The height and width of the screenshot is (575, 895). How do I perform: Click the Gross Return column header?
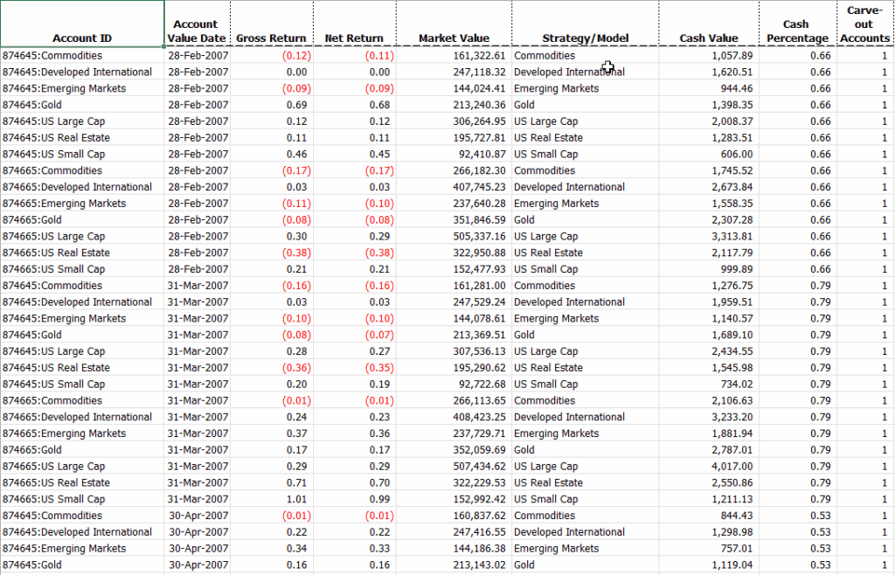pos(271,38)
